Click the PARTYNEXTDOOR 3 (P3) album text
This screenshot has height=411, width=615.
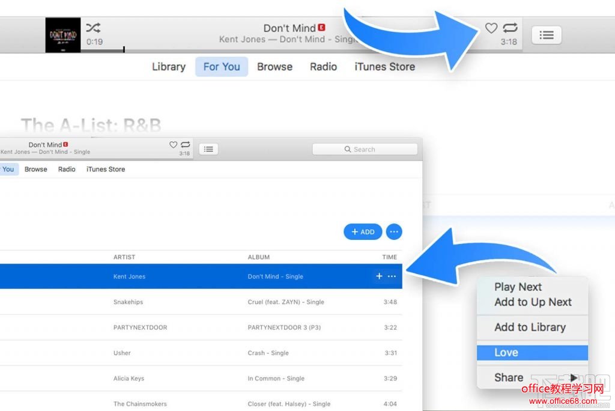coord(284,327)
